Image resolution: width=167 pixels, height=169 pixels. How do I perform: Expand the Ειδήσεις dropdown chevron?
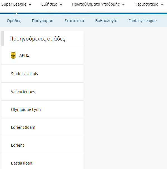(61, 4)
